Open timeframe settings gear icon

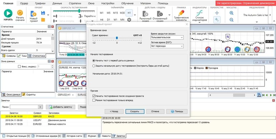click(x=129, y=20)
